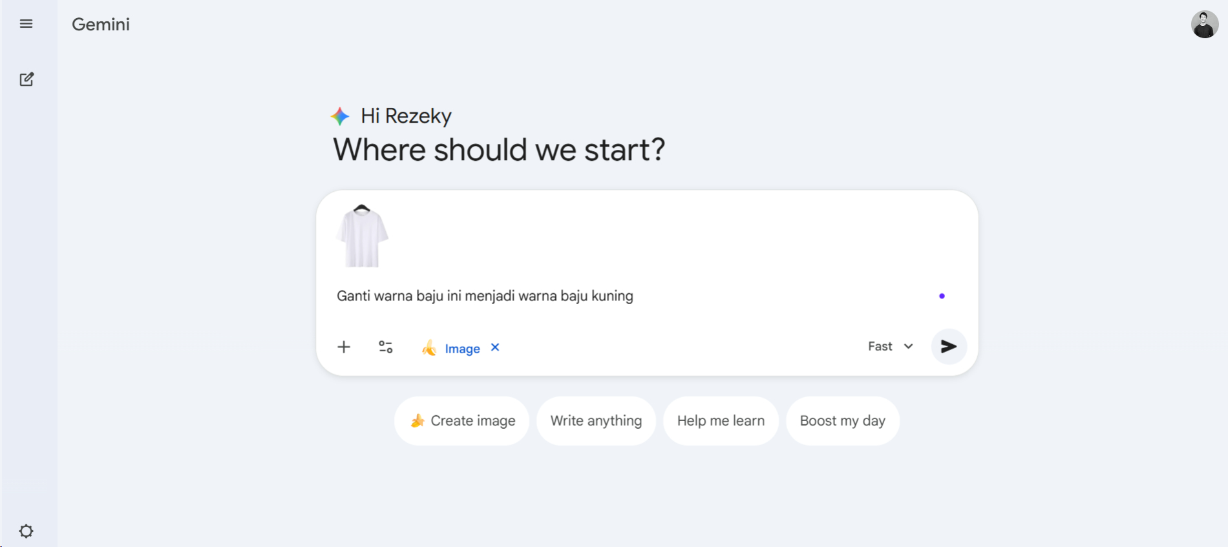Open settings gear in sidebar
Screen dimensions: 1228x547
(26, 531)
